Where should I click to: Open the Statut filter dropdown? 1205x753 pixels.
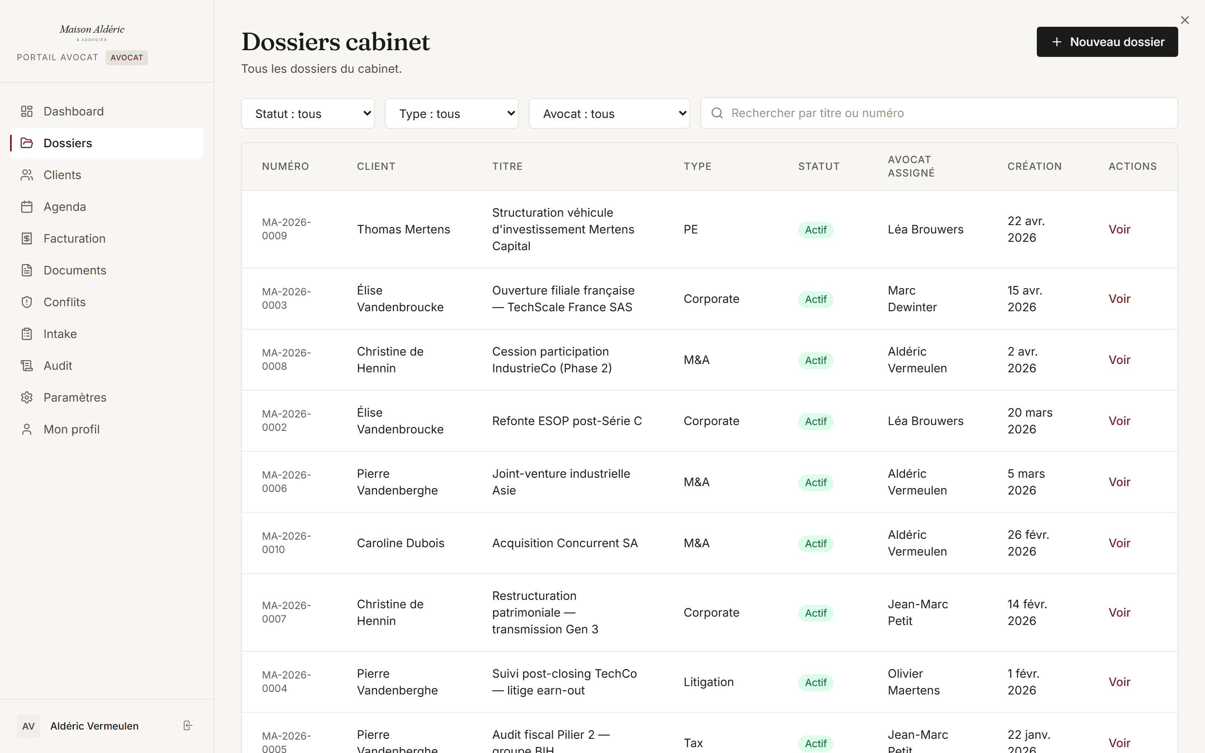point(308,113)
